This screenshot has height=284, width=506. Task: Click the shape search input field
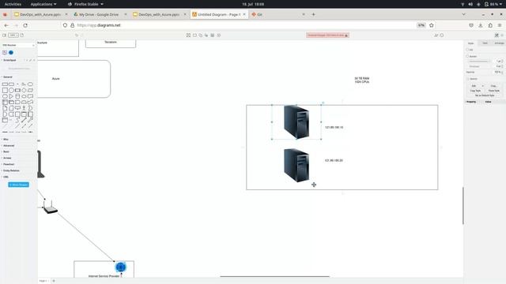coord(19,45)
